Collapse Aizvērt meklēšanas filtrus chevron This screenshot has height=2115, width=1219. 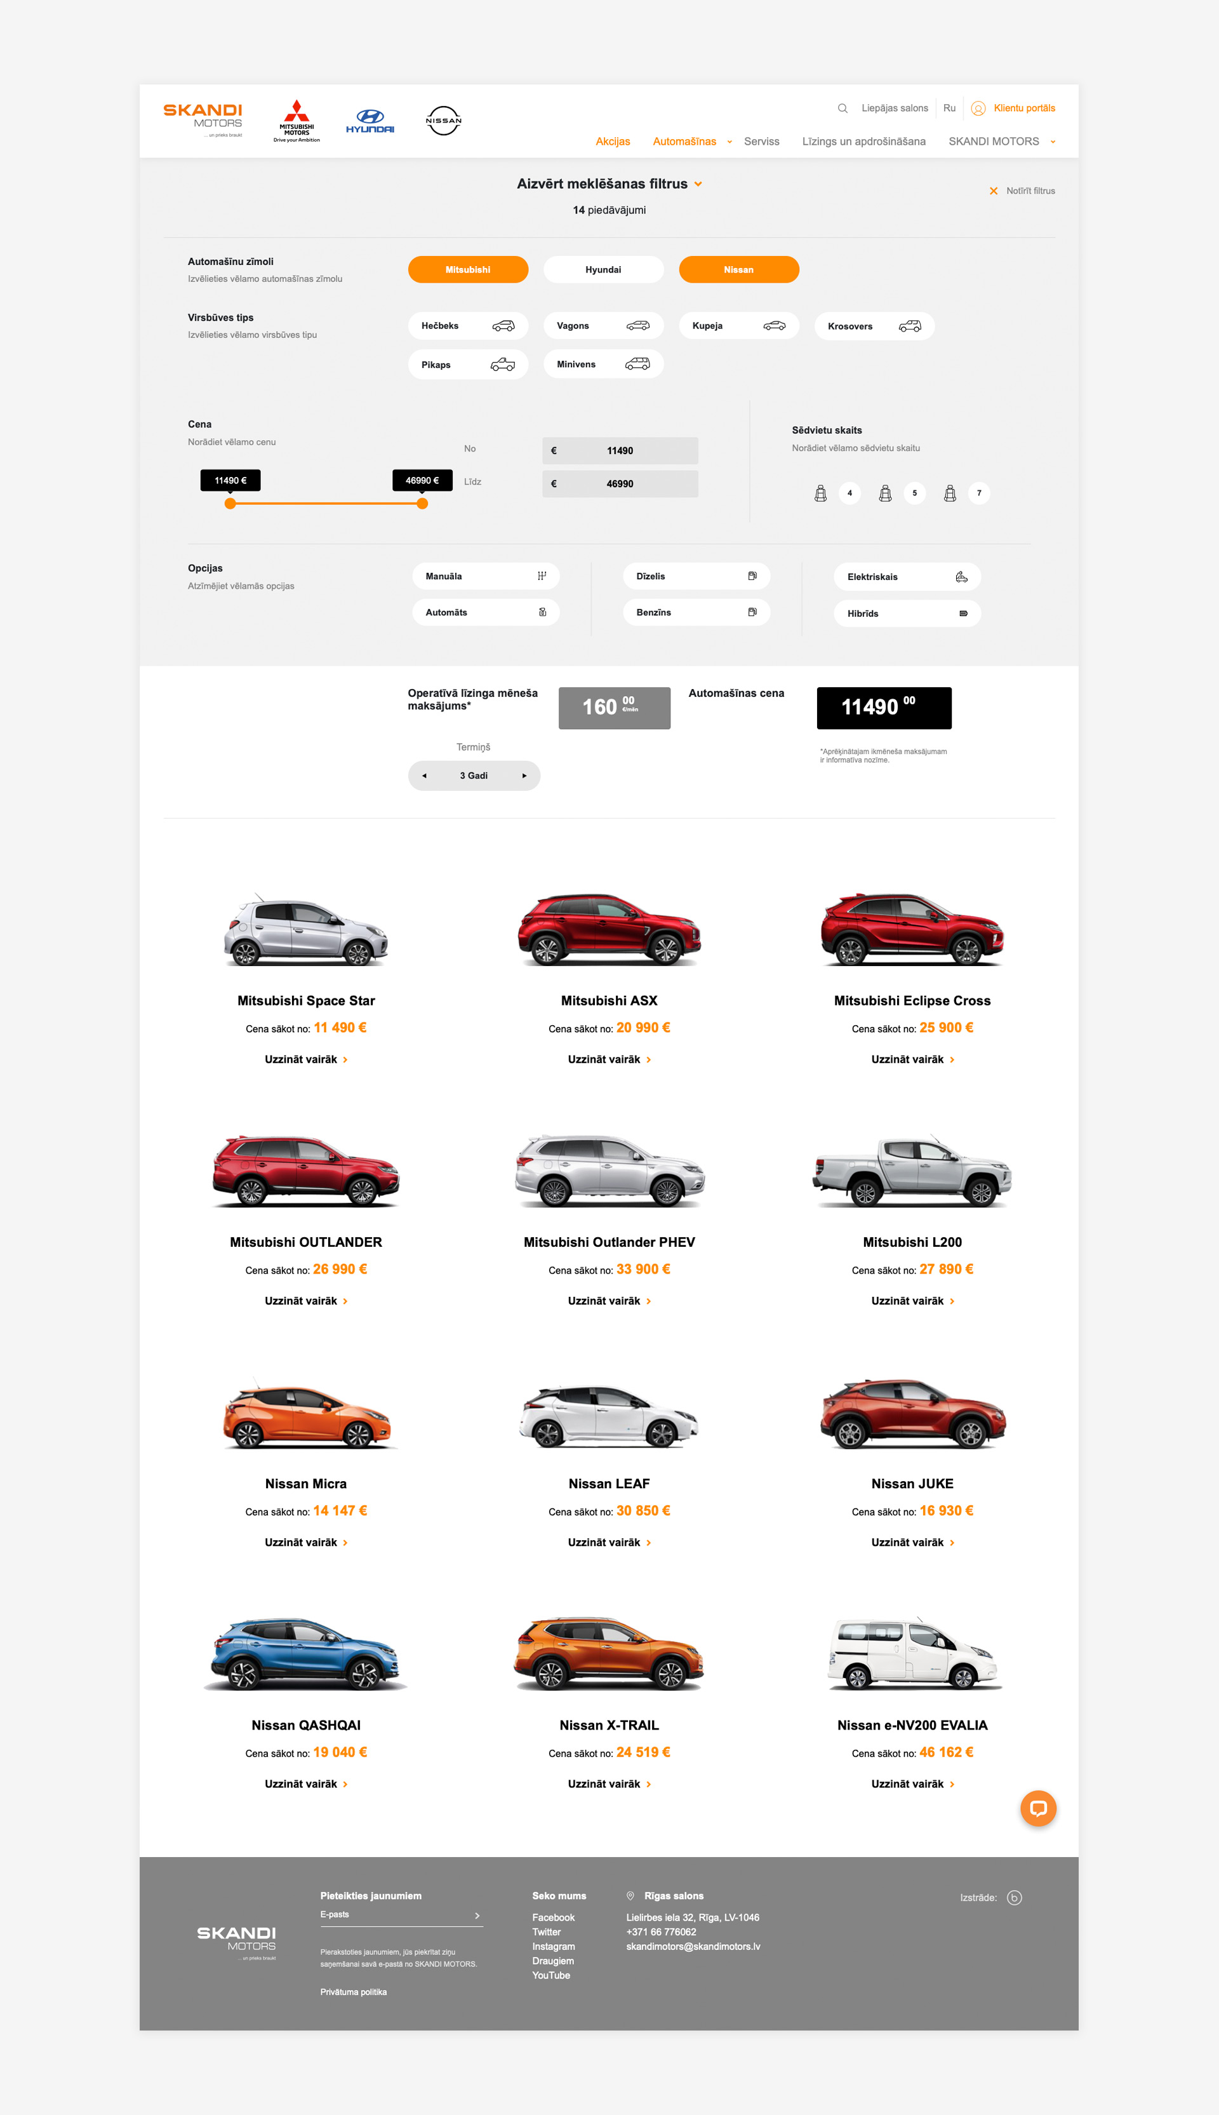[x=698, y=184]
